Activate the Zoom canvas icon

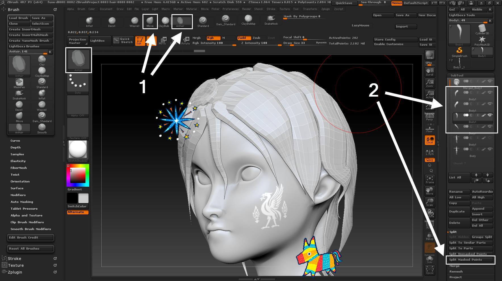(430, 83)
